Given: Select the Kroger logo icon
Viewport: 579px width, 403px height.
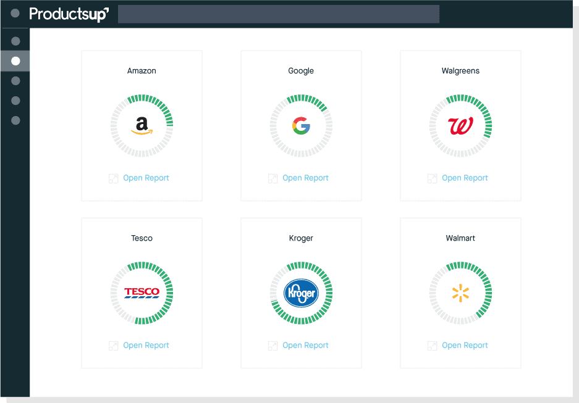Looking at the screenshot, I should pos(301,293).
